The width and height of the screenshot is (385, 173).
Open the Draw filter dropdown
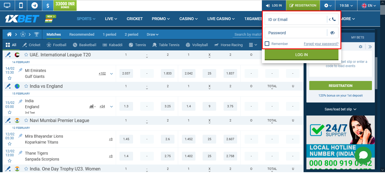[x=152, y=34]
